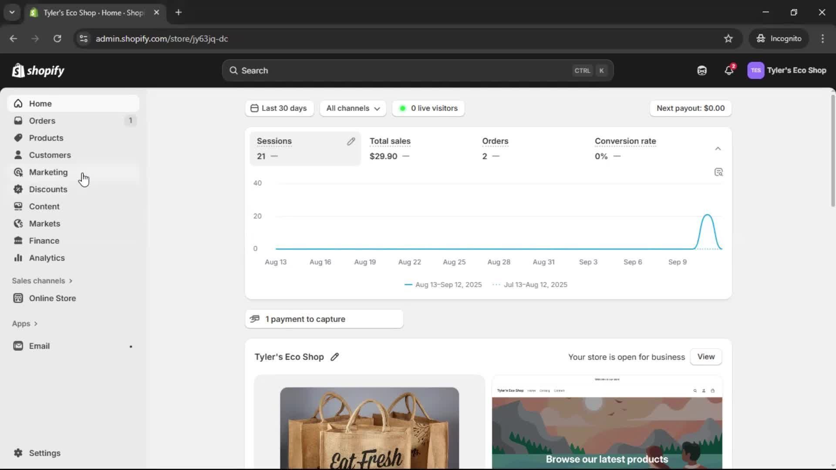This screenshot has height=470, width=836.
Task: Open Analytics in the sidebar
Action: coord(47,258)
